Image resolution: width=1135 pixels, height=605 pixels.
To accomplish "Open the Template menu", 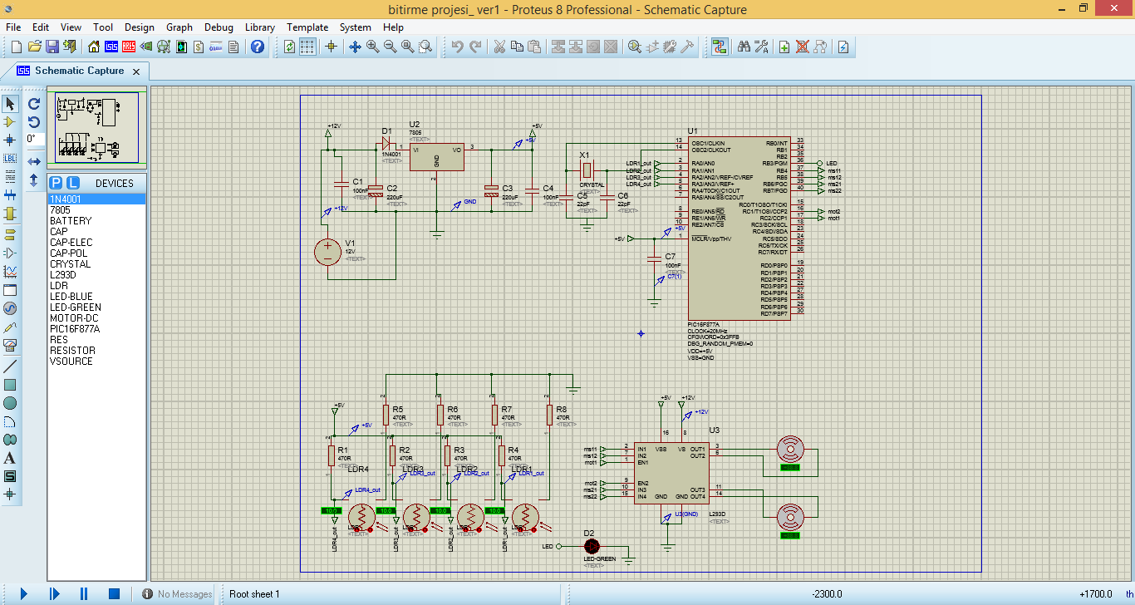I will [307, 27].
